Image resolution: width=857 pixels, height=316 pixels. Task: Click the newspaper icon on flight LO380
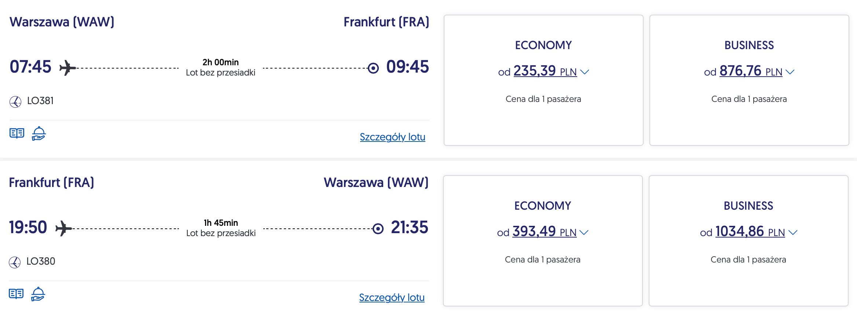click(x=16, y=294)
